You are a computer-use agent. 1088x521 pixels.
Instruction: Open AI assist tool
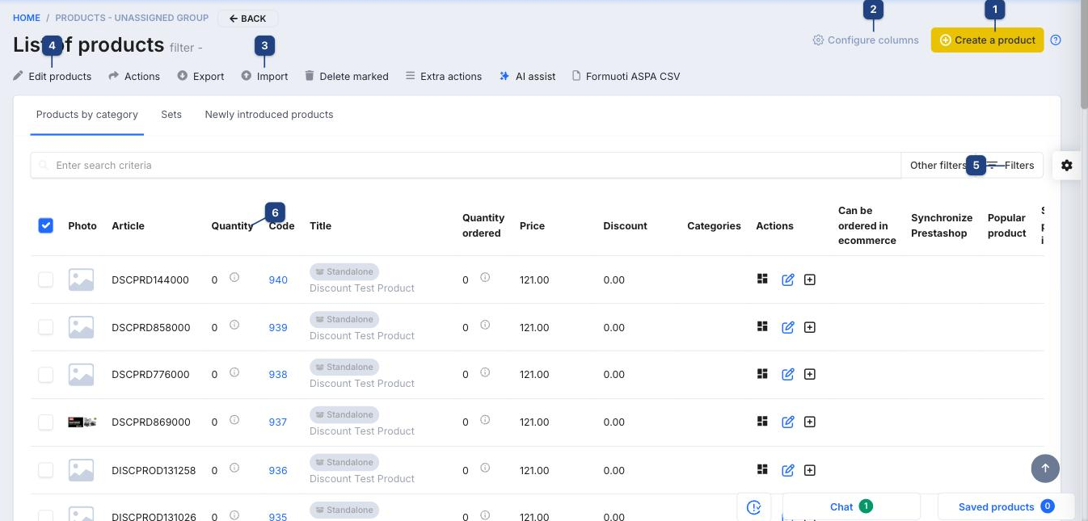coord(527,76)
